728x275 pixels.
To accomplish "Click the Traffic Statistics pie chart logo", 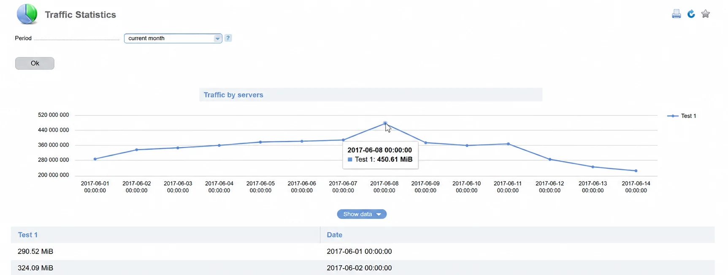I will click(x=27, y=14).
